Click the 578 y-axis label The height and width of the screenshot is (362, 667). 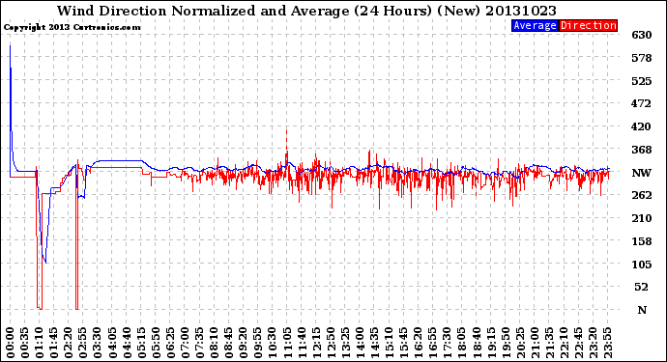[642, 58]
